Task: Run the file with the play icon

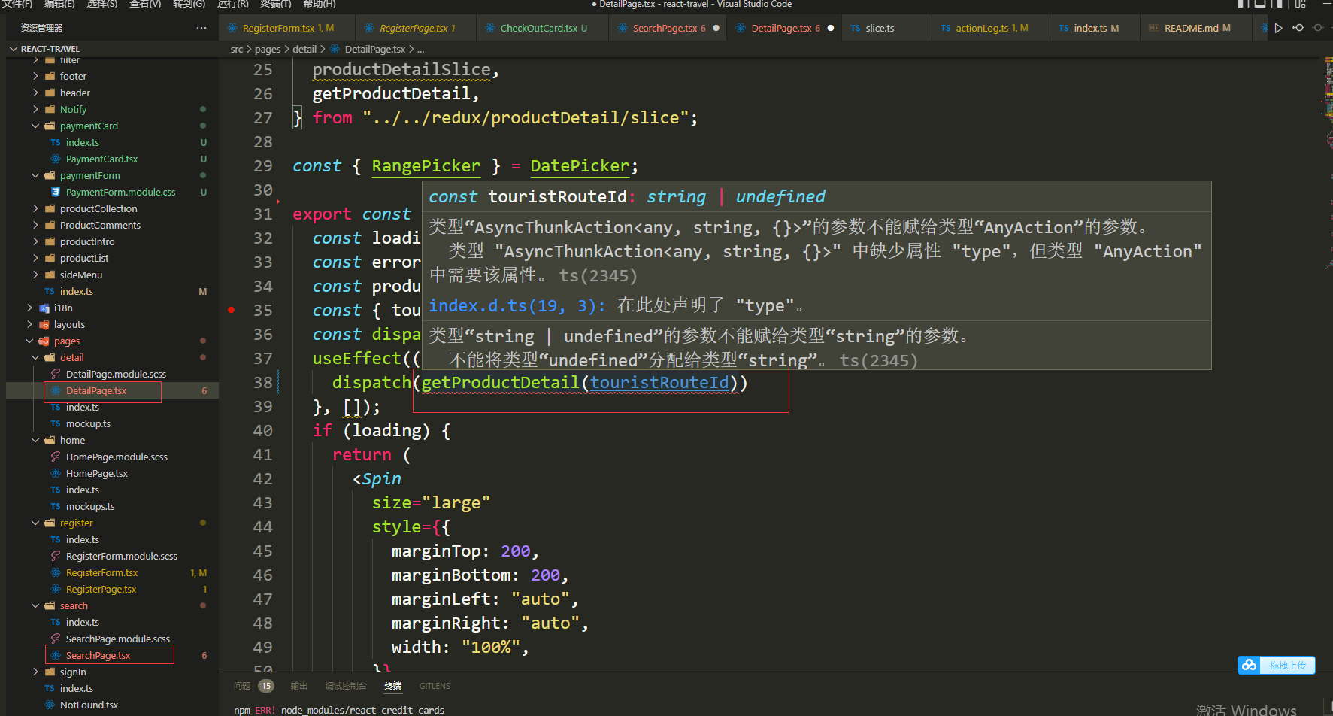Action: (x=1278, y=28)
